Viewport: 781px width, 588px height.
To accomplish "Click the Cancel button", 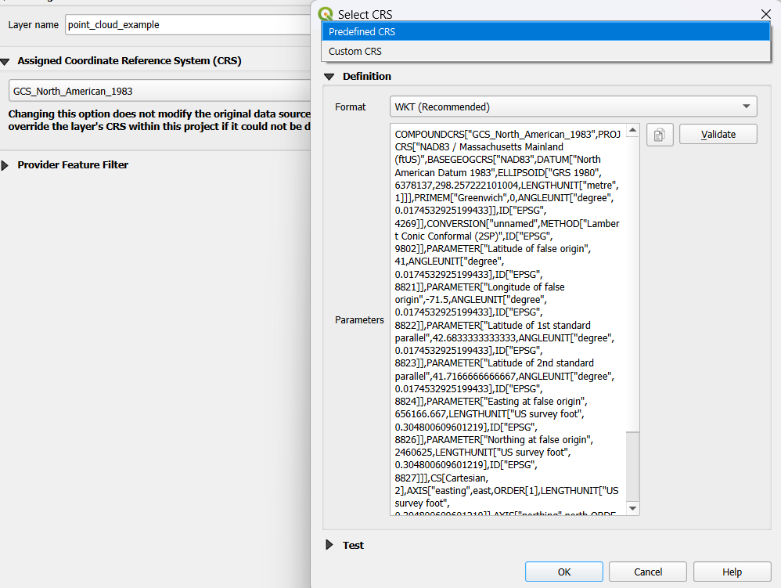I will click(x=647, y=572).
